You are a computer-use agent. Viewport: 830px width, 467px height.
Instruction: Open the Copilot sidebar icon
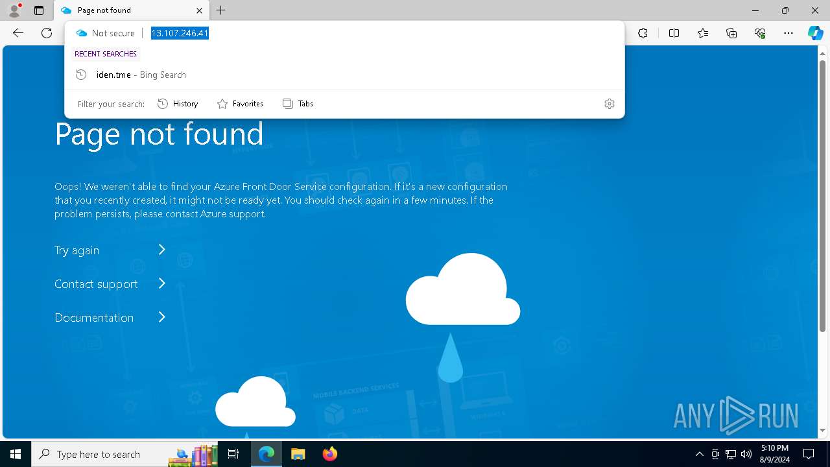(x=815, y=33)
